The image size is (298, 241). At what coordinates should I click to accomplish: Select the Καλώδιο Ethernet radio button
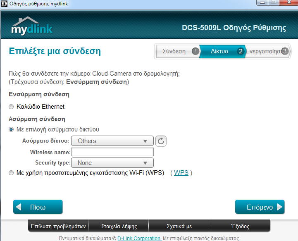point(11,107)
